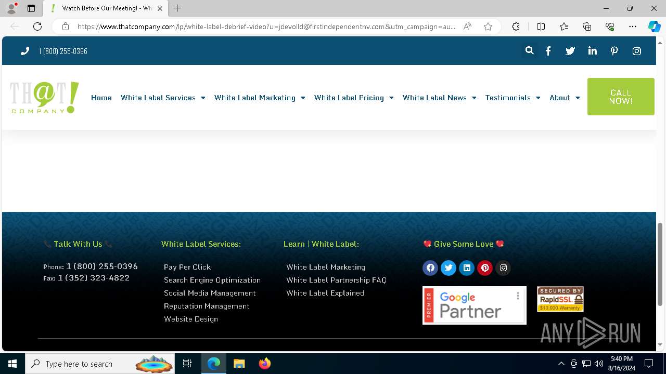Click the Google Partner badge
The image size is (666, 374).
(474, 305)
